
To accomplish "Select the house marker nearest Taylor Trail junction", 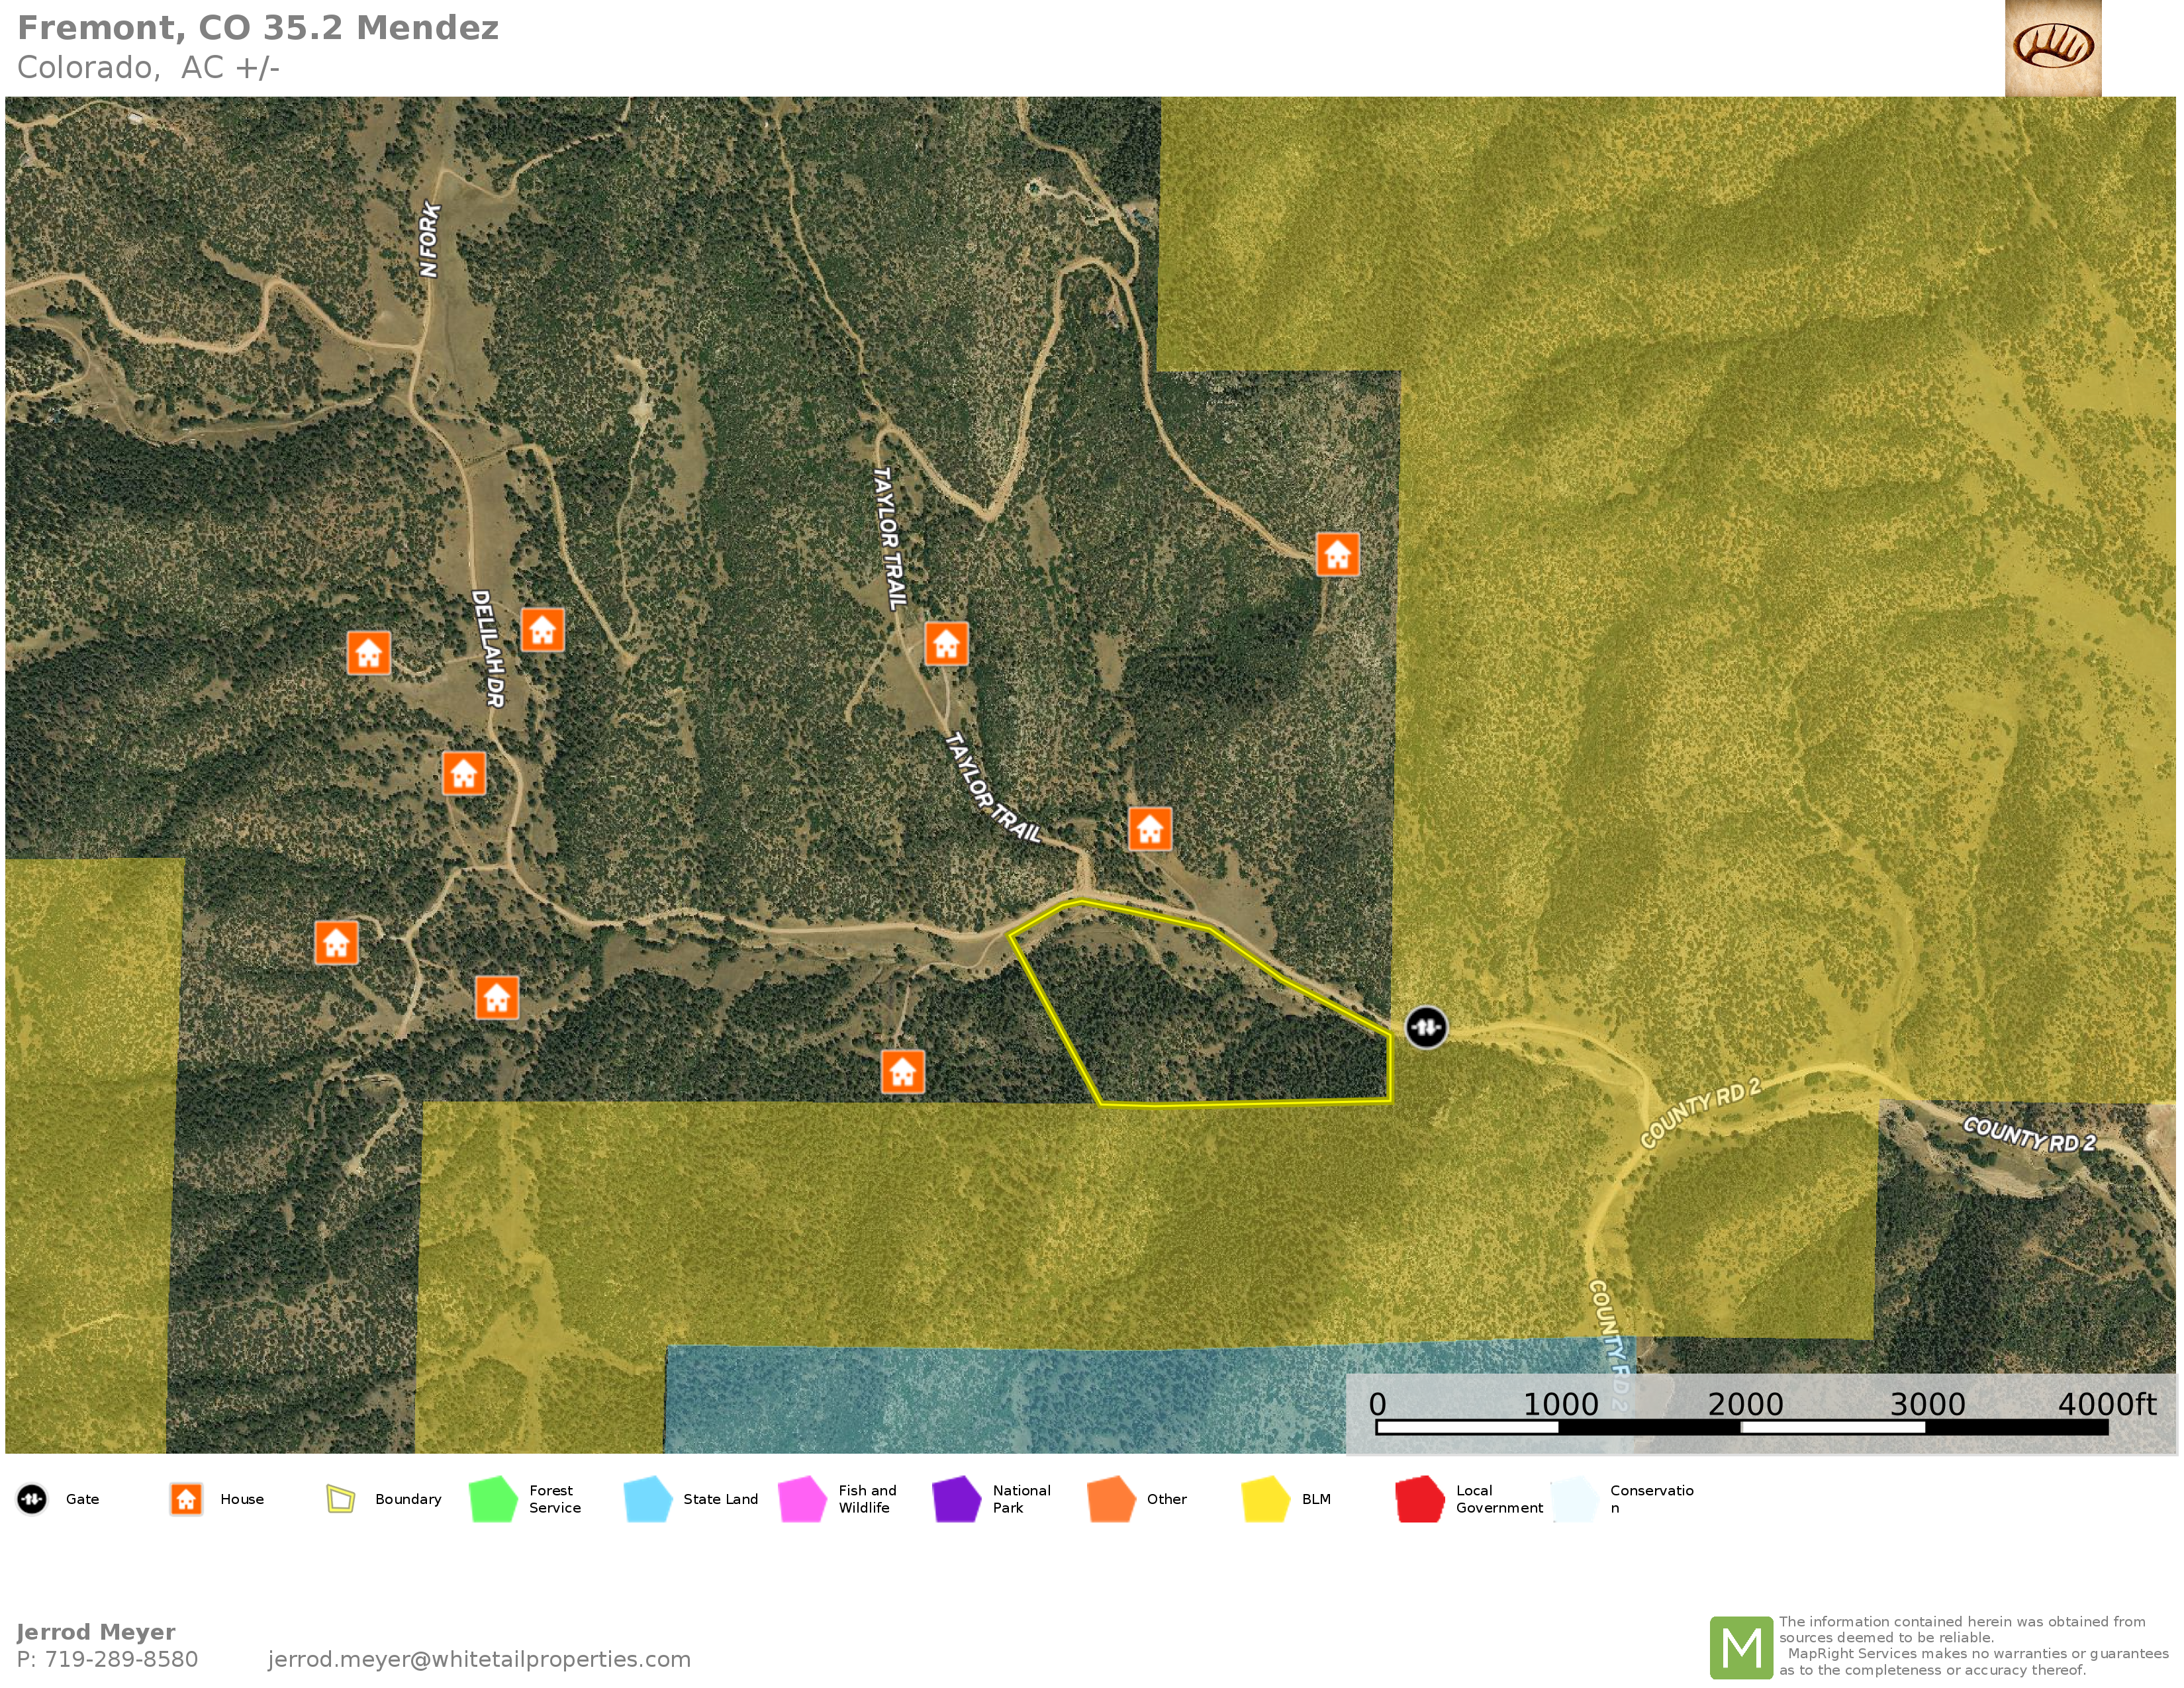I will [1149, 829].
